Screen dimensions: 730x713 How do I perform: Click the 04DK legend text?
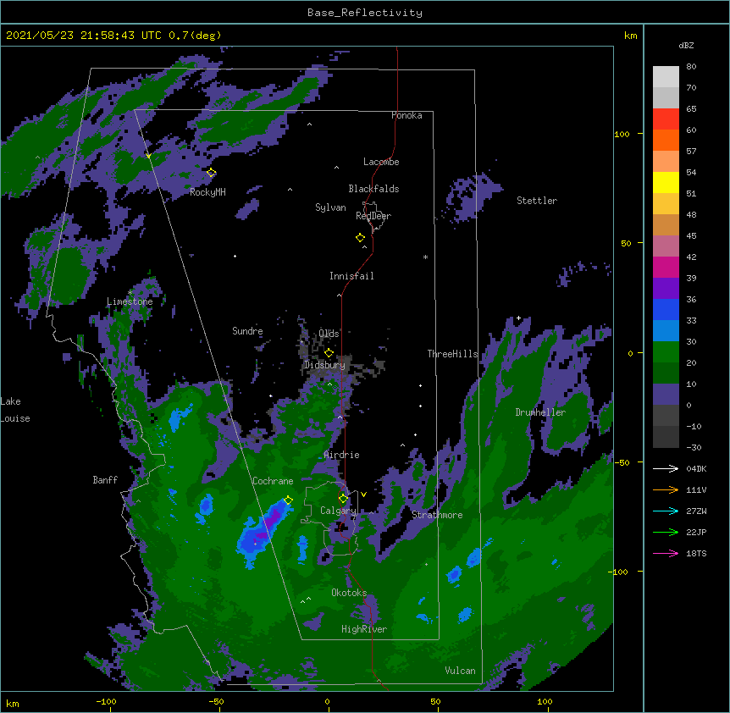pyautogui.click(x=696, y=468)
